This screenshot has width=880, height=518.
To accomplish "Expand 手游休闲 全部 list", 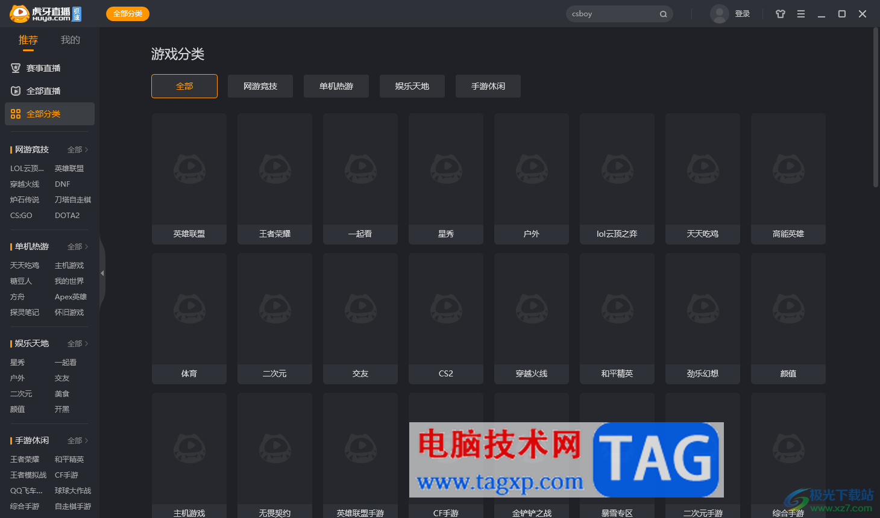I will [78, 440].
